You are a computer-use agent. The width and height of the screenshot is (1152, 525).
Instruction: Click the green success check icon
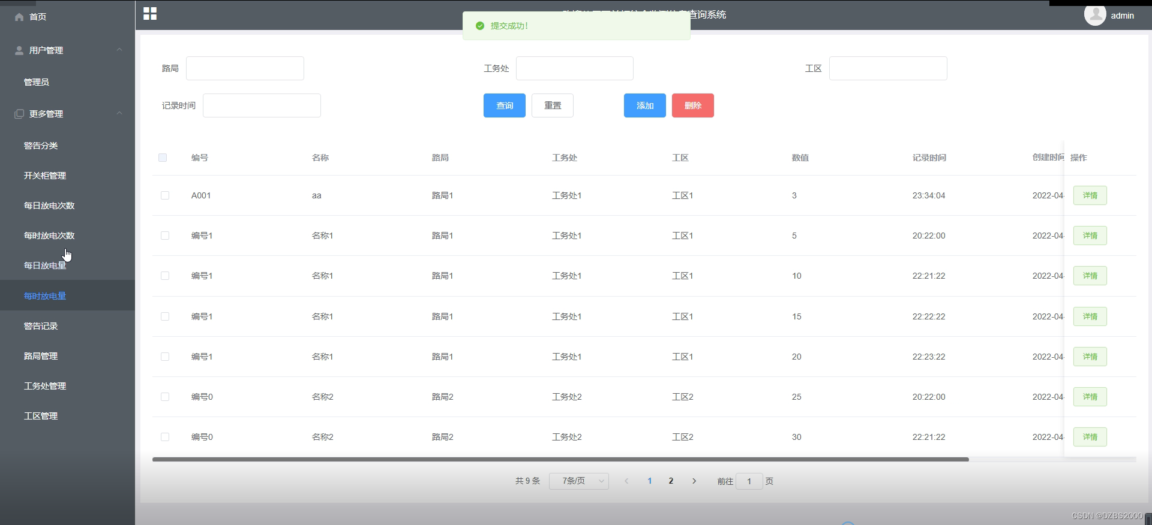pyautogui.click(x=480, y=26)
